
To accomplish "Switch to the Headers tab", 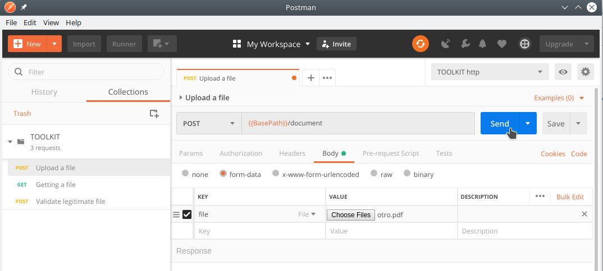I will point(293,153).
